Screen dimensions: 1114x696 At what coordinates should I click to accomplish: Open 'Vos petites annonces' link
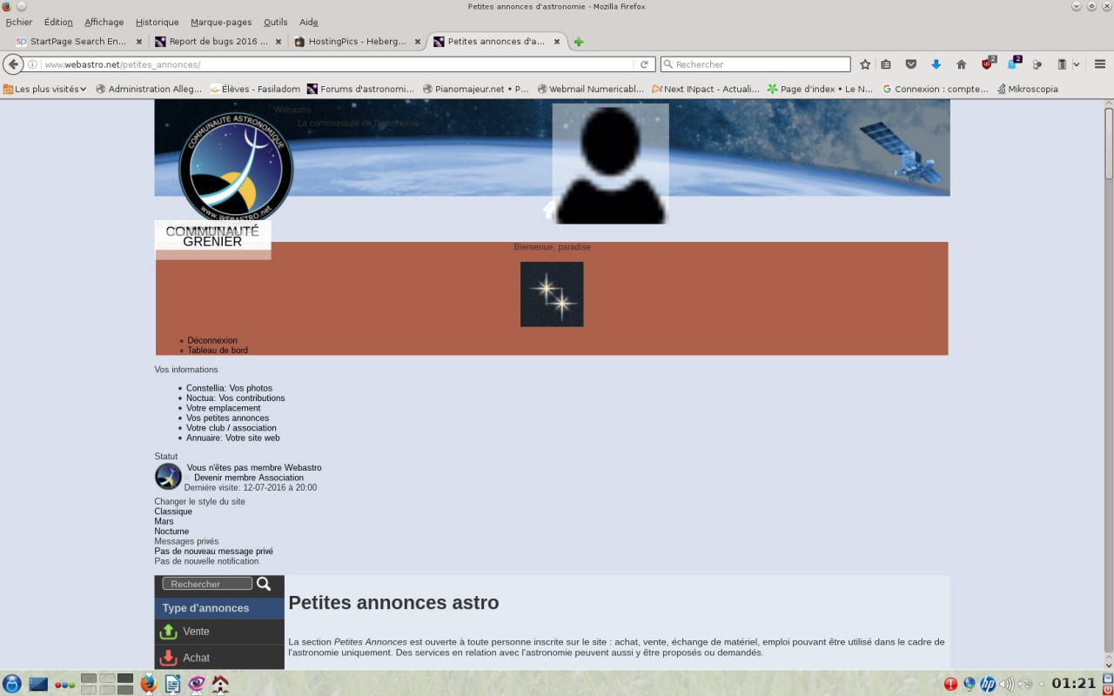[228, 418]
